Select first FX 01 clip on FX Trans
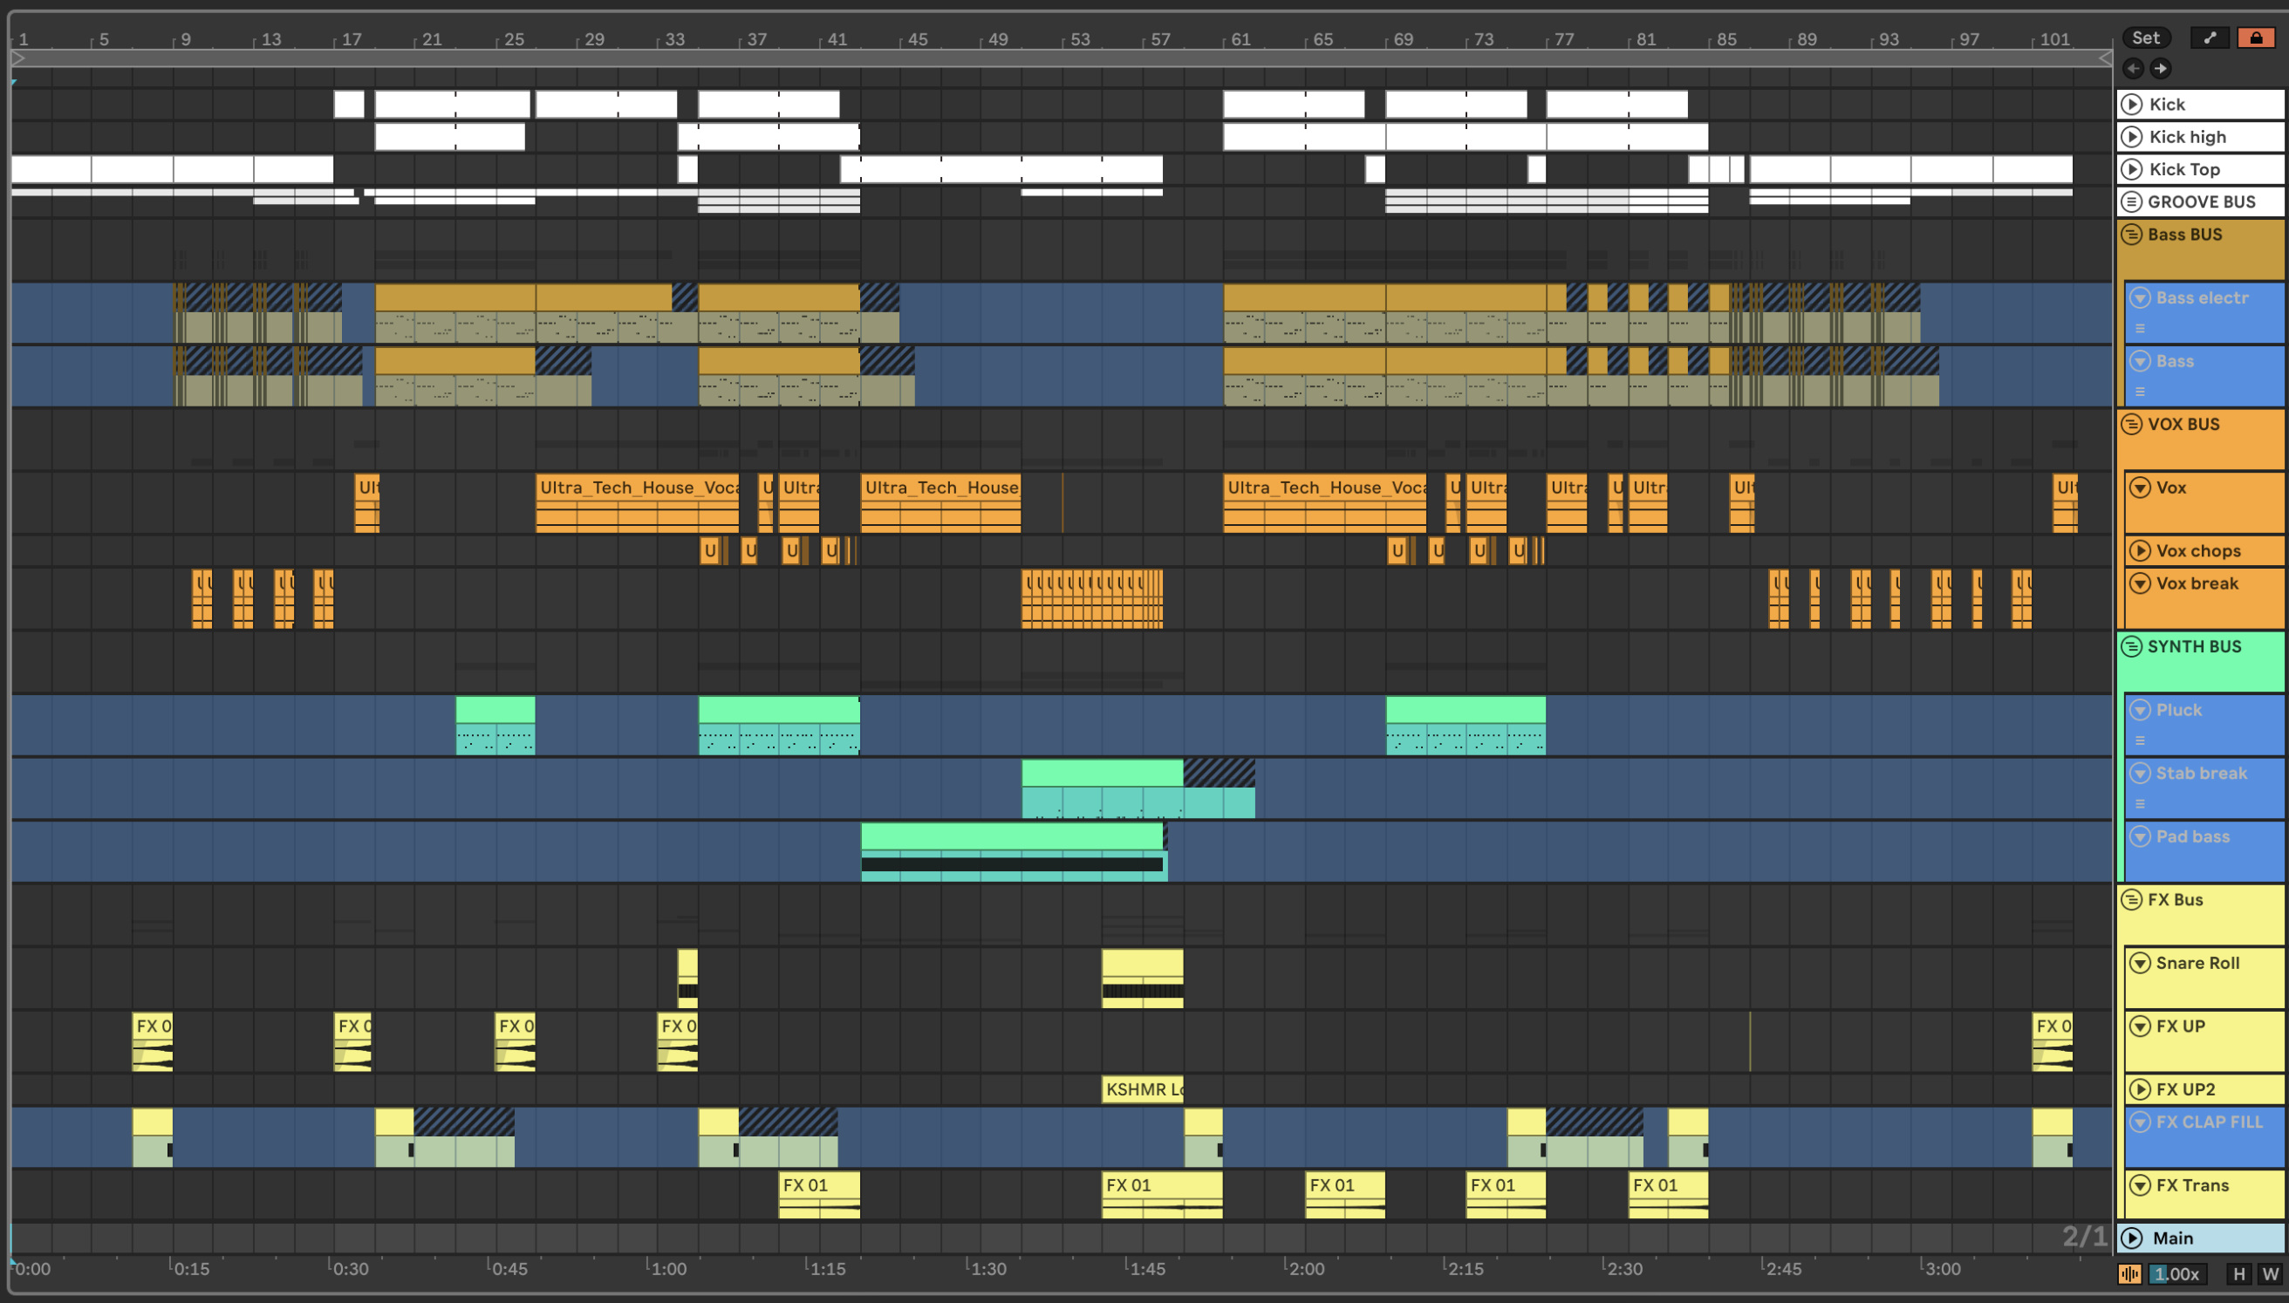This screenshot has width=2289, height=1303. coord(819,1195)
